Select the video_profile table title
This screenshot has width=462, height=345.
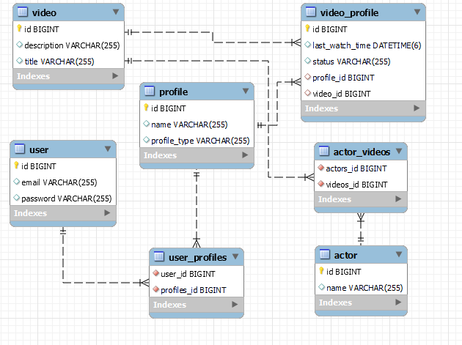click(x=350, y=12)
